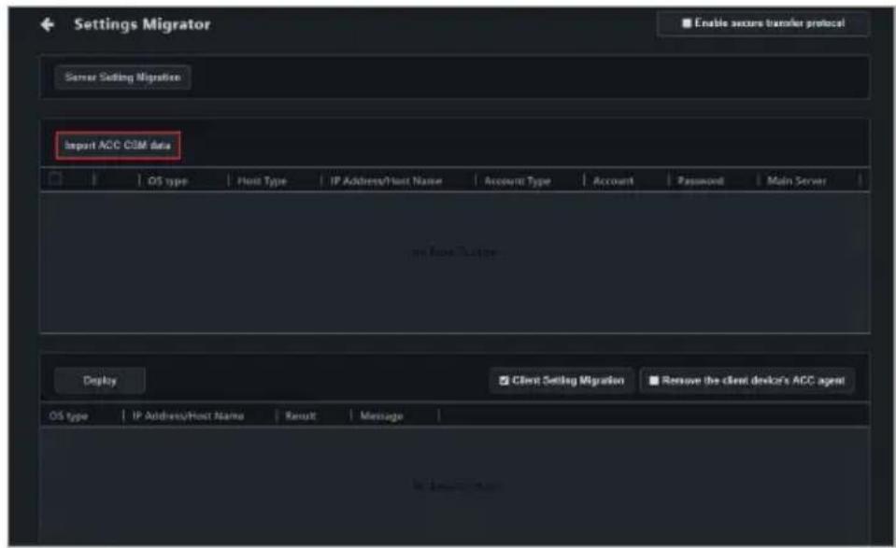Sort by OS type in results table

pyautogui.click(x=68, y=416)
